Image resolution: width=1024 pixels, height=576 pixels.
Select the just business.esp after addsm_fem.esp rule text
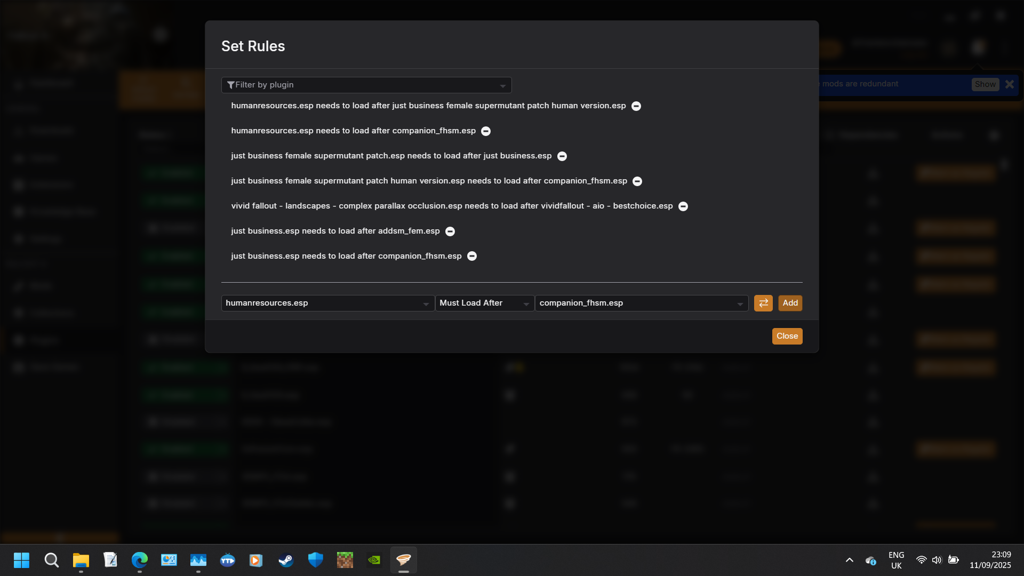click(335, 231)
